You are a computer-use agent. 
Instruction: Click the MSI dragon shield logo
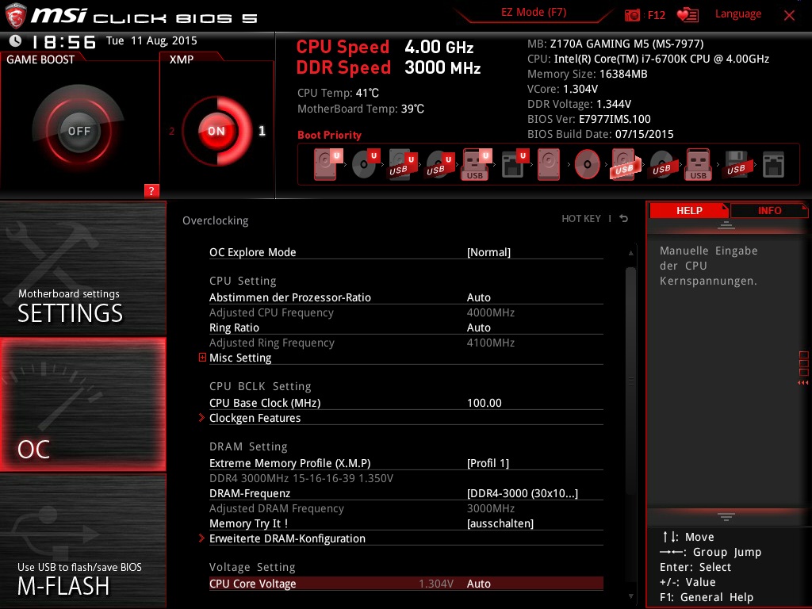tap(16, 16)
